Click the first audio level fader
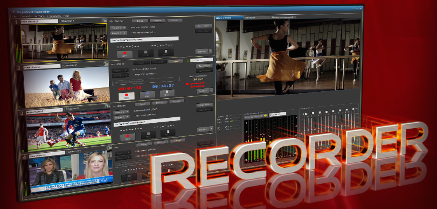The image size is (437, 209). pos(305,131)
